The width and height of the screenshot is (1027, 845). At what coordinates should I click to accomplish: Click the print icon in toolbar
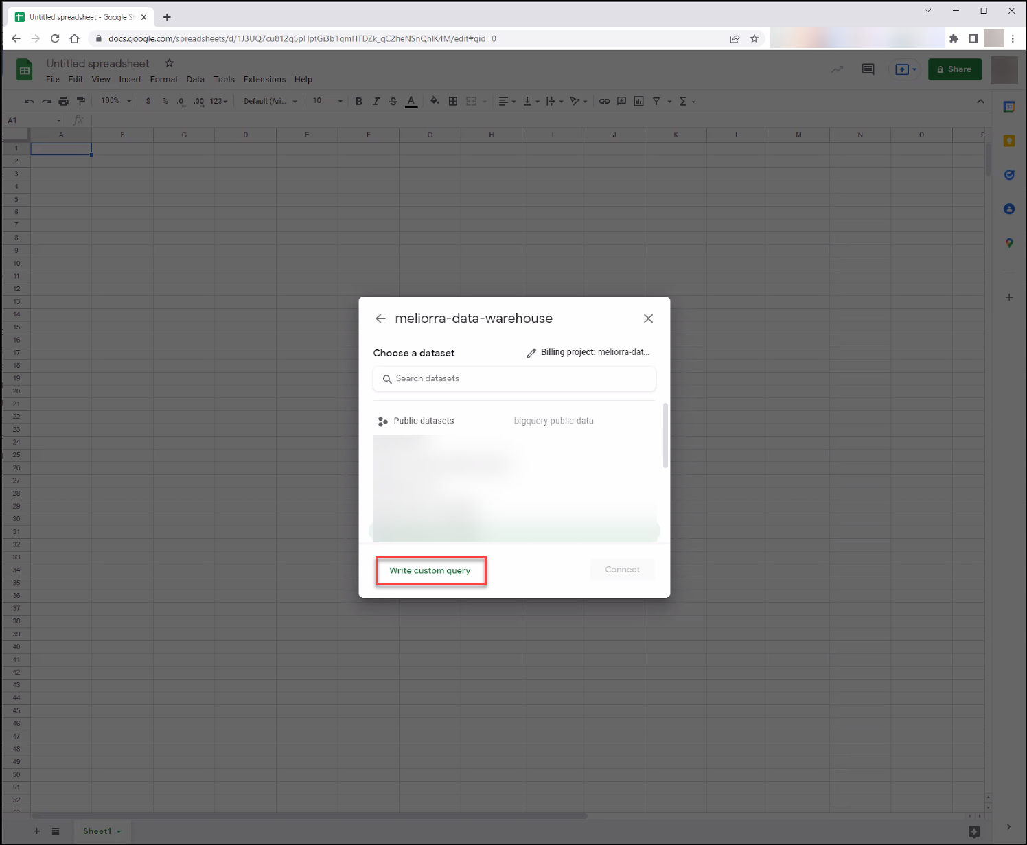pyautogui.click(x=63, y=101)
